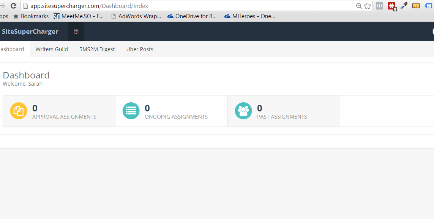Click the Ongoing Assignments count 0
The image size is (434, 219).
[x=147, y=108]
